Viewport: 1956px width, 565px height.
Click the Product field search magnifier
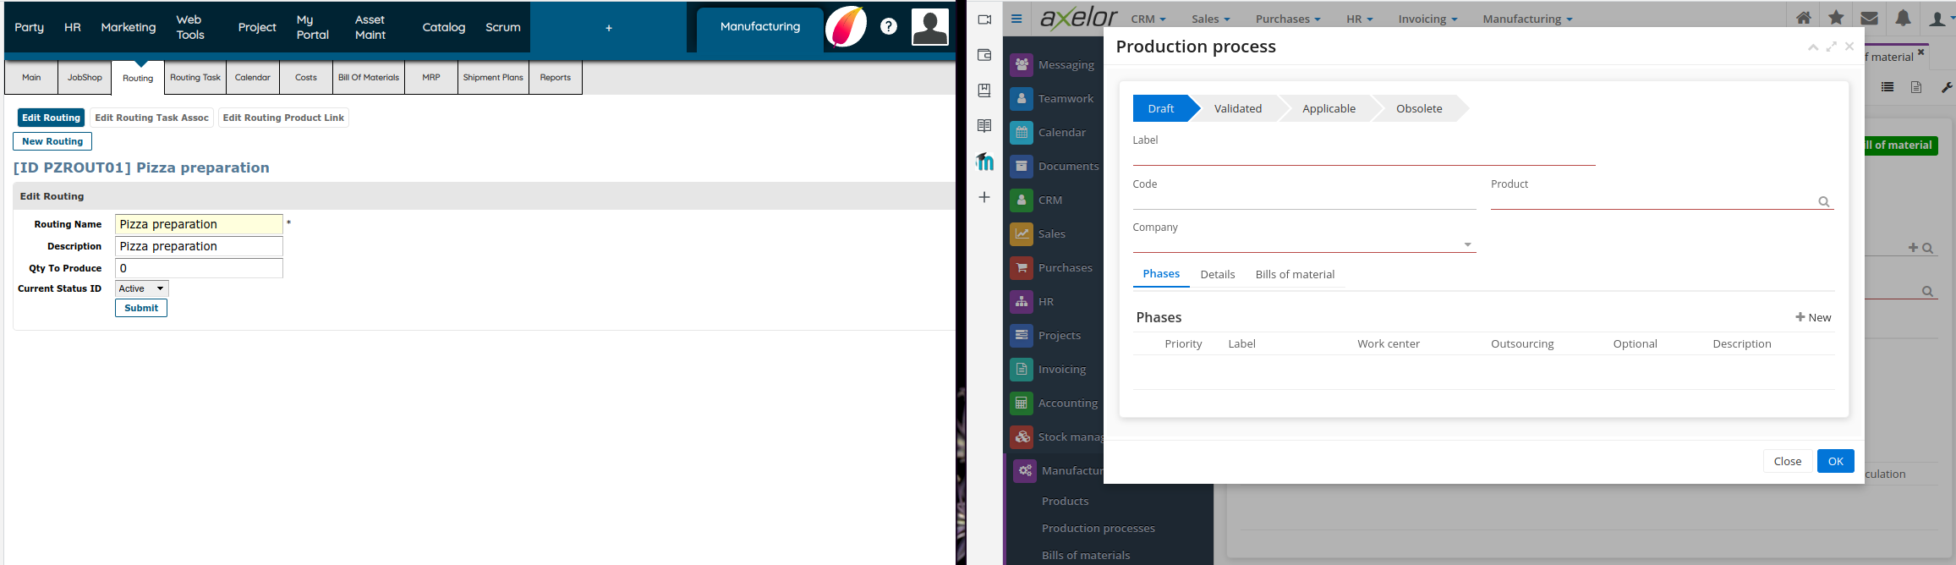point(1823,201)
